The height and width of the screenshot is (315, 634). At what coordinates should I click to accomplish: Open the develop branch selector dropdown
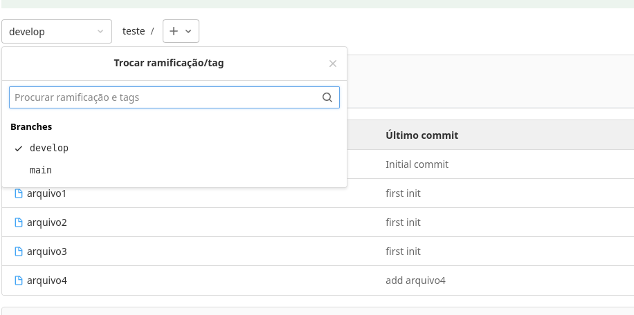[x=57, y=31]
